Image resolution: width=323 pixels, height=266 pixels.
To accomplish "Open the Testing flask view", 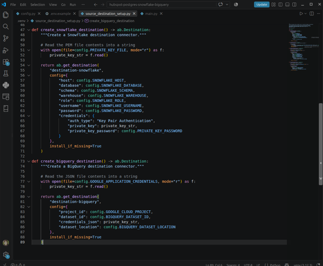I will click(6, 73).
